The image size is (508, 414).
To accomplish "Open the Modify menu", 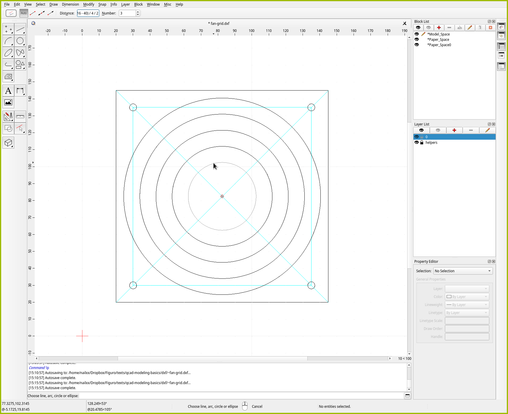I will coord(88,4).
